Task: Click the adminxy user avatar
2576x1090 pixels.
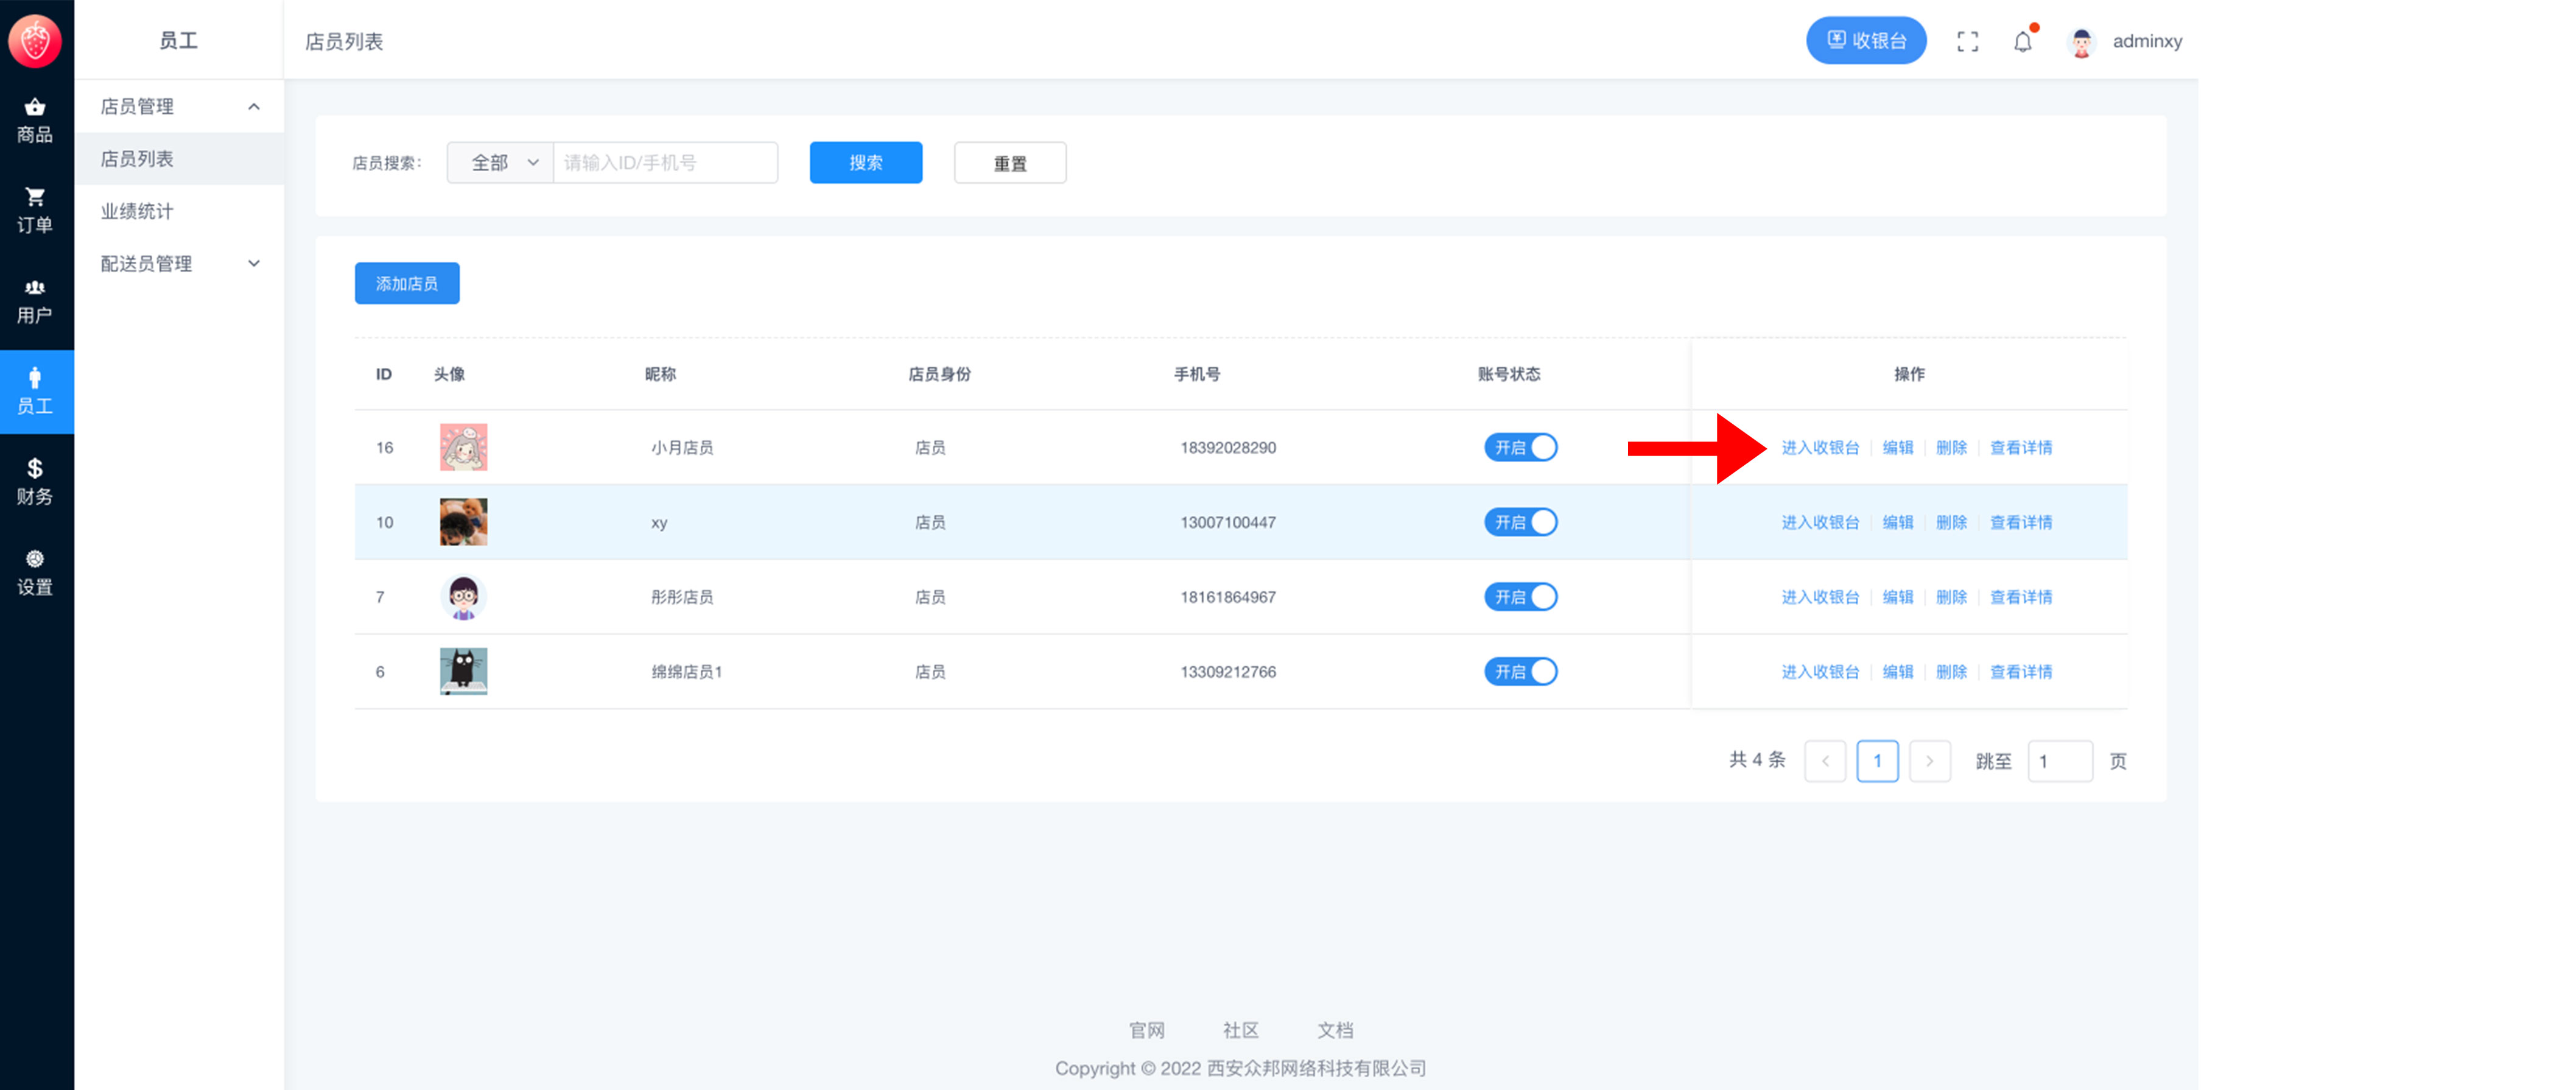Action: tap(2082, 41)
